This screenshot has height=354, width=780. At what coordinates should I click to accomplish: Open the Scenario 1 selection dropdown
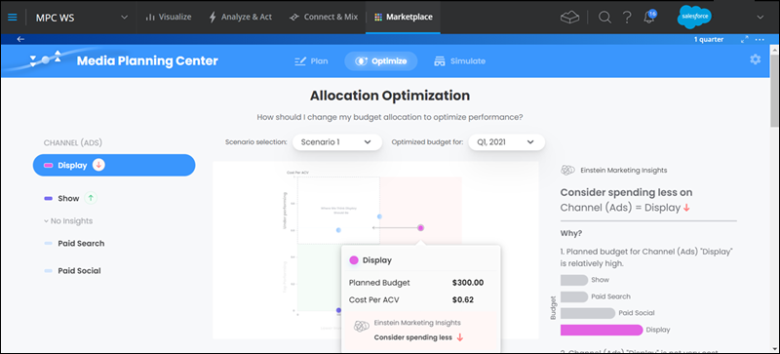(x=337, y=142)
